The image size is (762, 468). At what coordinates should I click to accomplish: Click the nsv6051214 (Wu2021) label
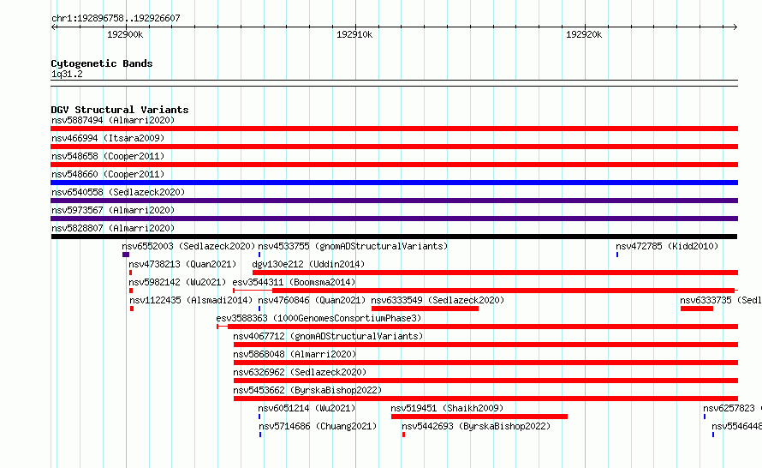pos(307,408)
